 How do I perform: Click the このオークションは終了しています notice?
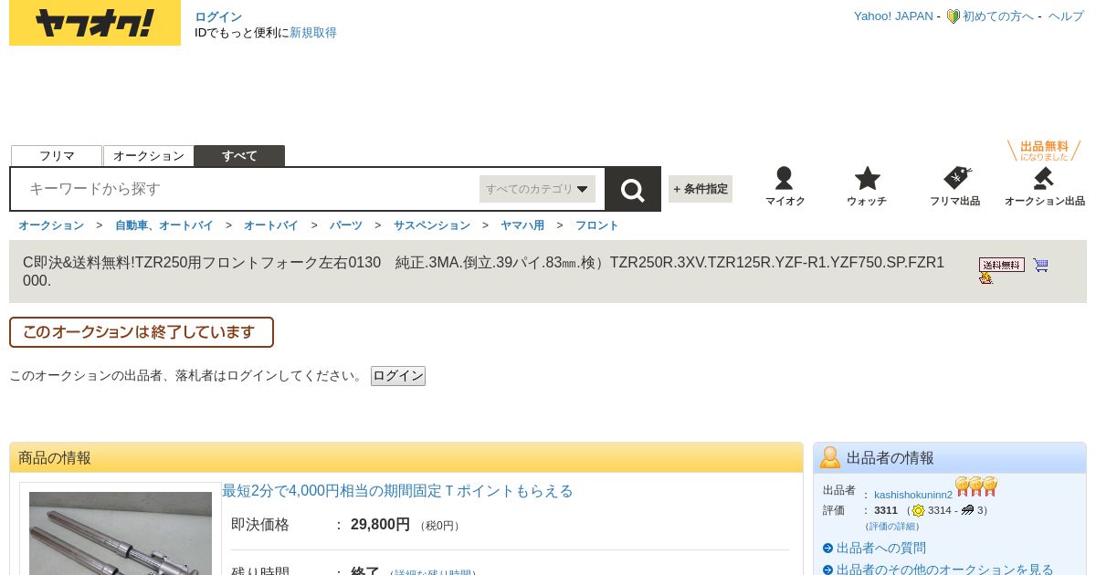click(x=142, y=332)
